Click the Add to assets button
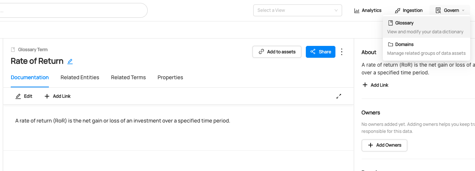This screenshot has height=171, width=475. [x=277, y=52]
